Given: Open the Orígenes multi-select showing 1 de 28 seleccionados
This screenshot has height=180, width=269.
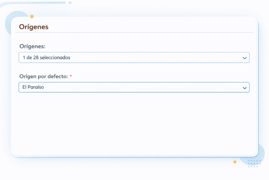Looking at the screenshot, I should point(134,57).
